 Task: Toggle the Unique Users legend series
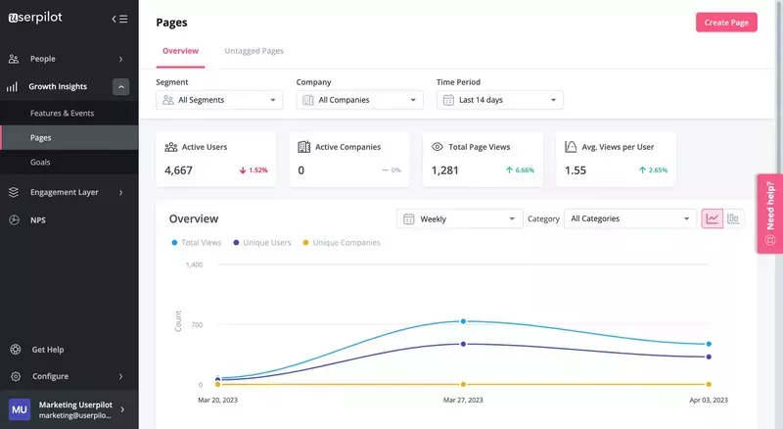(x=263, y=242)
